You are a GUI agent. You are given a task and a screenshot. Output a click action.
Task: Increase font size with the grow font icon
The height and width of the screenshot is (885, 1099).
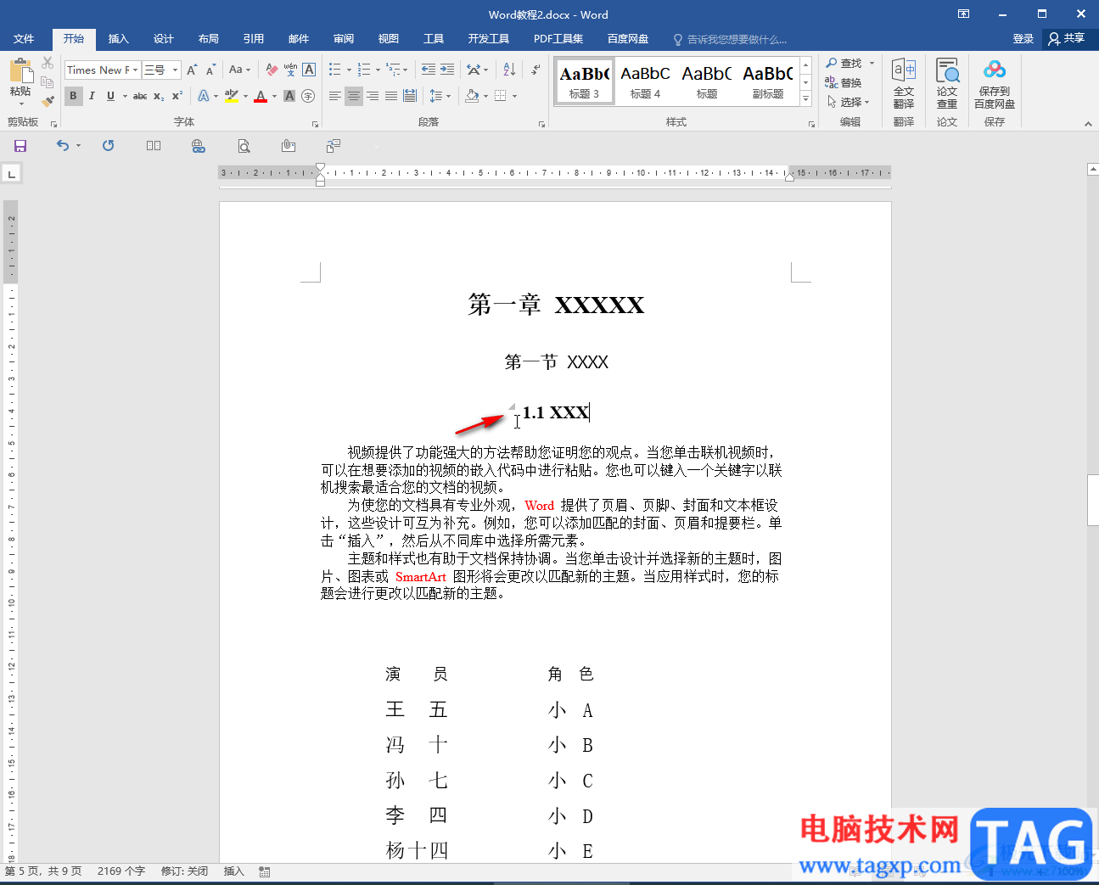tap(192, 70)
